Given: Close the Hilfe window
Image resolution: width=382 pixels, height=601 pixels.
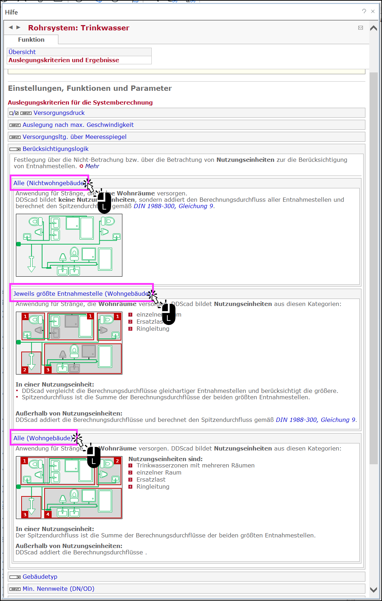Looking at the screenshot, I should click(373, 11).
